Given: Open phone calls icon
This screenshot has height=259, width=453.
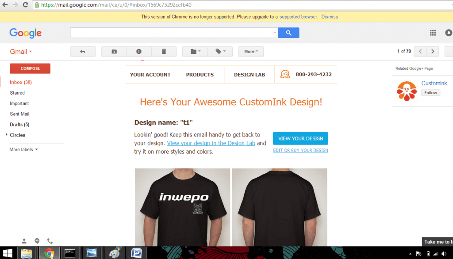Looking at the screenshot, I should coord(50,241).
